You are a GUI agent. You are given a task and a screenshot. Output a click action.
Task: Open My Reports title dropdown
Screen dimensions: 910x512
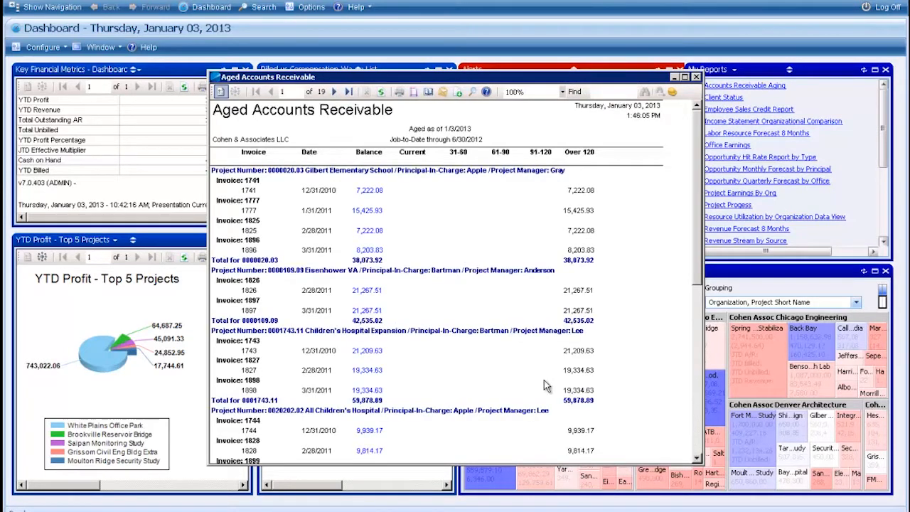tap(734, 70)
